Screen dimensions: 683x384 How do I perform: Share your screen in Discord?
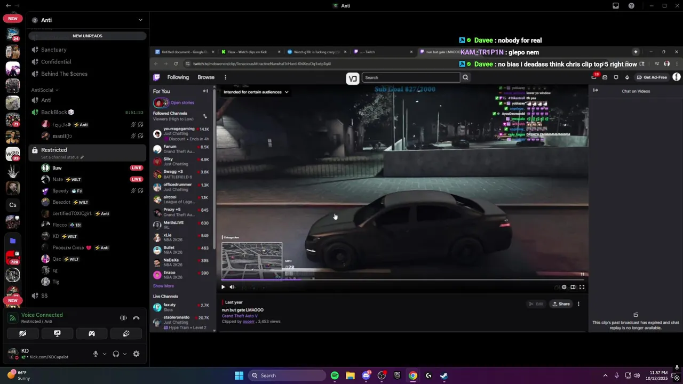57,333
